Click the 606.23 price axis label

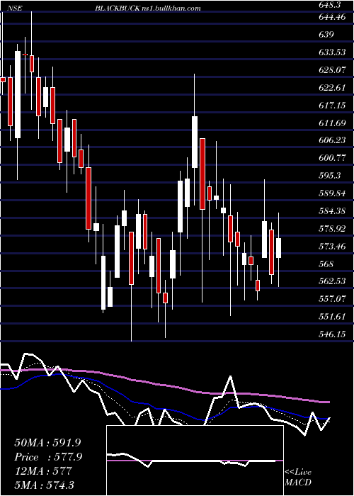pyautogui.click(x=332, y=140)
